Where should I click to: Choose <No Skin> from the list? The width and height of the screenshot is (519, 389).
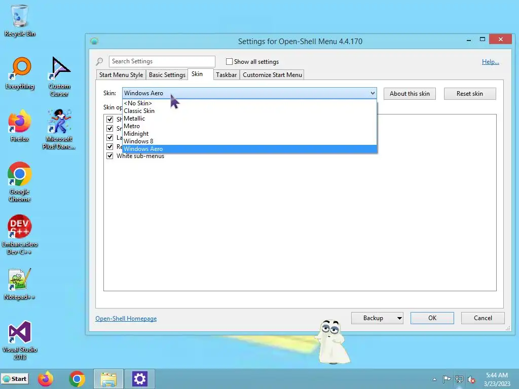pyautogui.click(x=249, y=103)
